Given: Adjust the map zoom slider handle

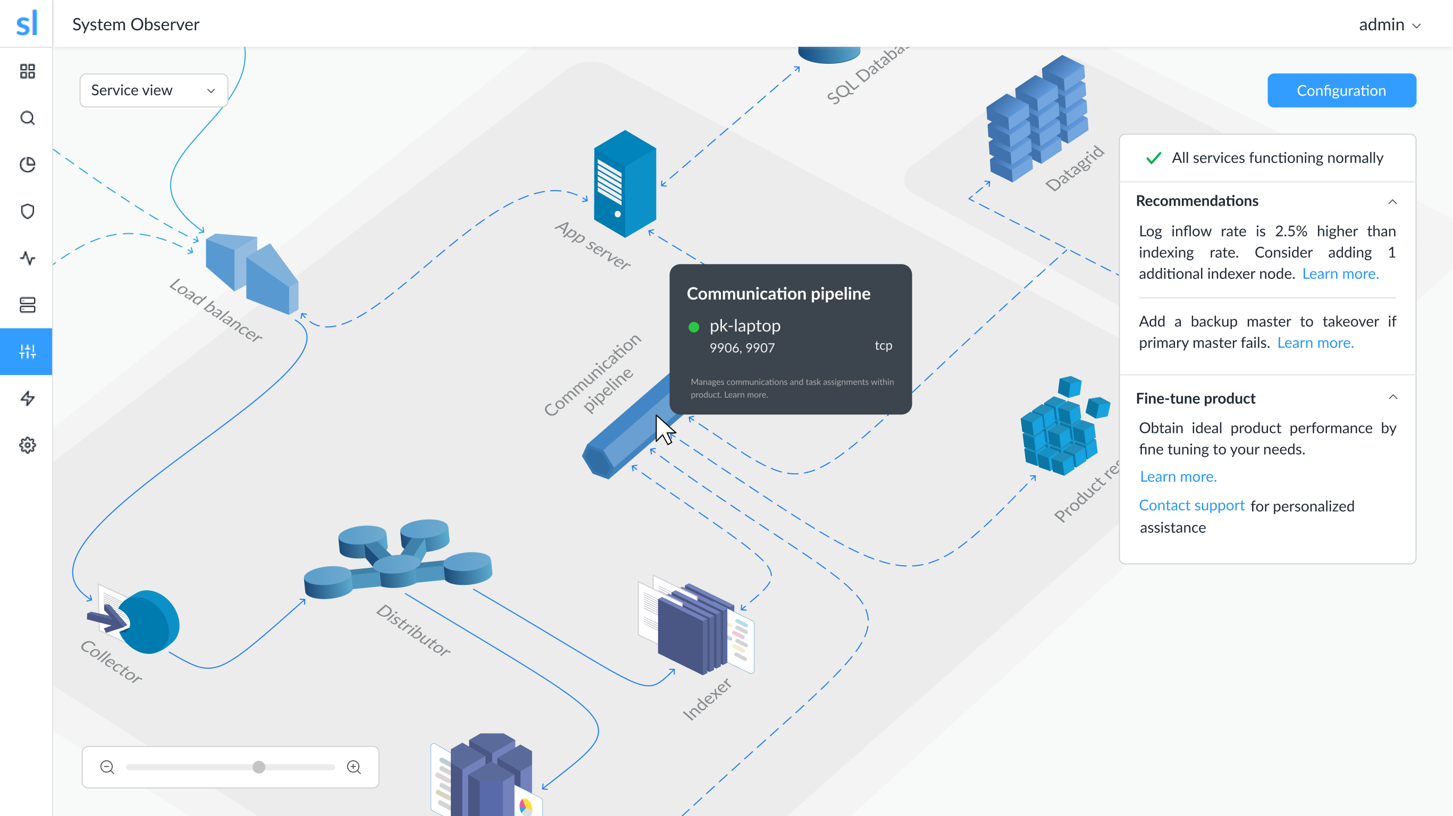Looking at the screenshot, I should [258, 767].
